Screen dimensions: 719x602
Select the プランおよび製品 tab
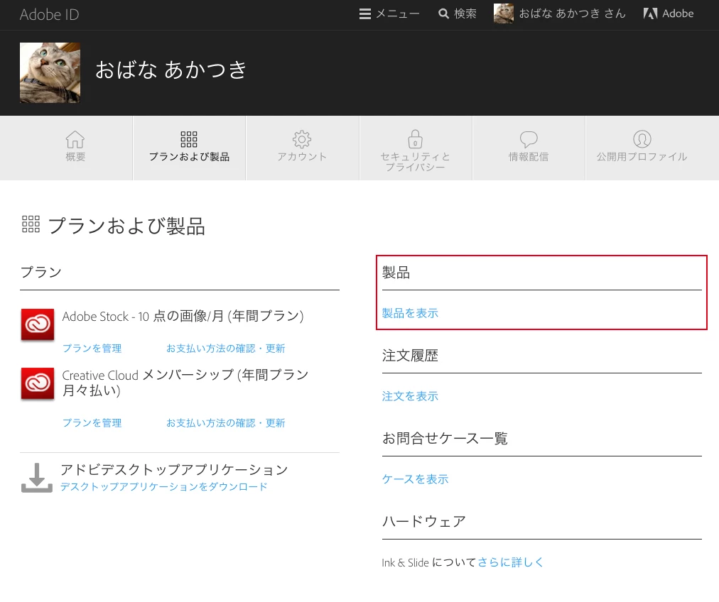(190, 148)
